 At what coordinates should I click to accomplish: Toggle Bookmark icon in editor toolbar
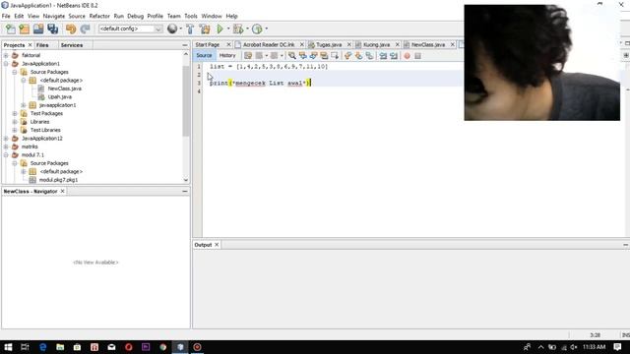[369, 56]
